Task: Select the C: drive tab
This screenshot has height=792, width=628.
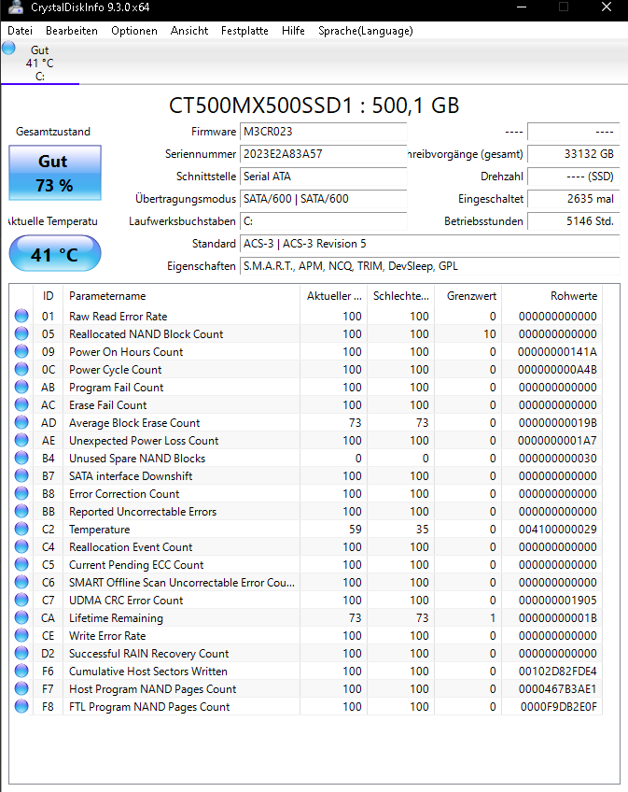Action: (x=40, y=64)
